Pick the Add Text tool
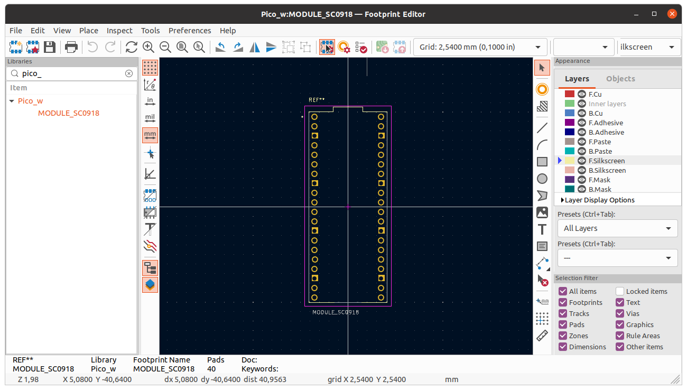Viewport: 687px width, 390px height. 542,229
